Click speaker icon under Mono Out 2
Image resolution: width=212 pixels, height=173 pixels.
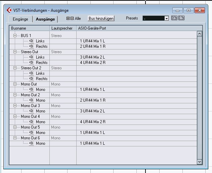tap(31, 100)
